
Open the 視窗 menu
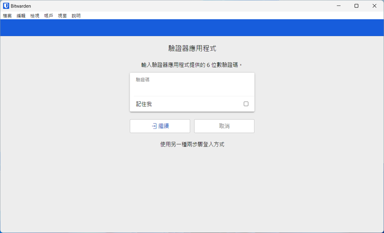(62, 16)
